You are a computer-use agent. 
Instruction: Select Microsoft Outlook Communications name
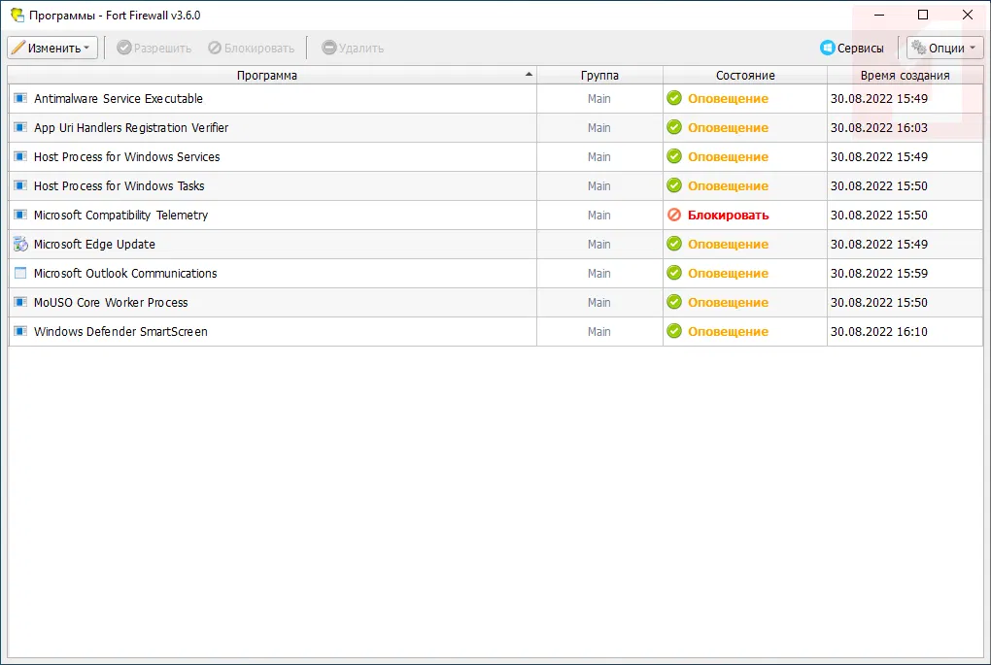point(125,273)
